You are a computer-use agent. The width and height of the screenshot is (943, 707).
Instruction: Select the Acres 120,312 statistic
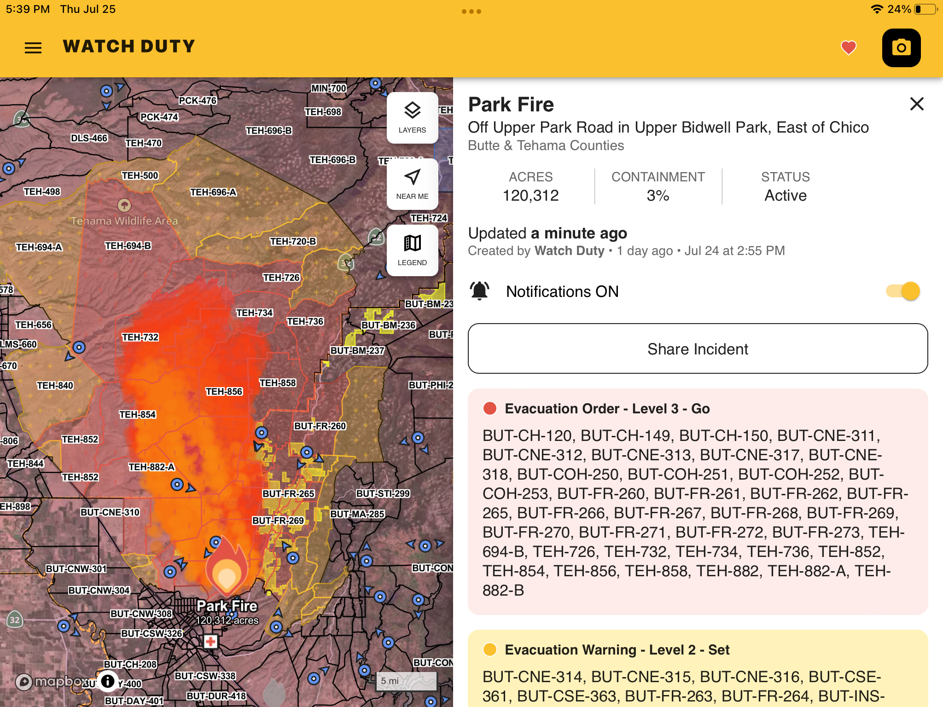[530, 186]
